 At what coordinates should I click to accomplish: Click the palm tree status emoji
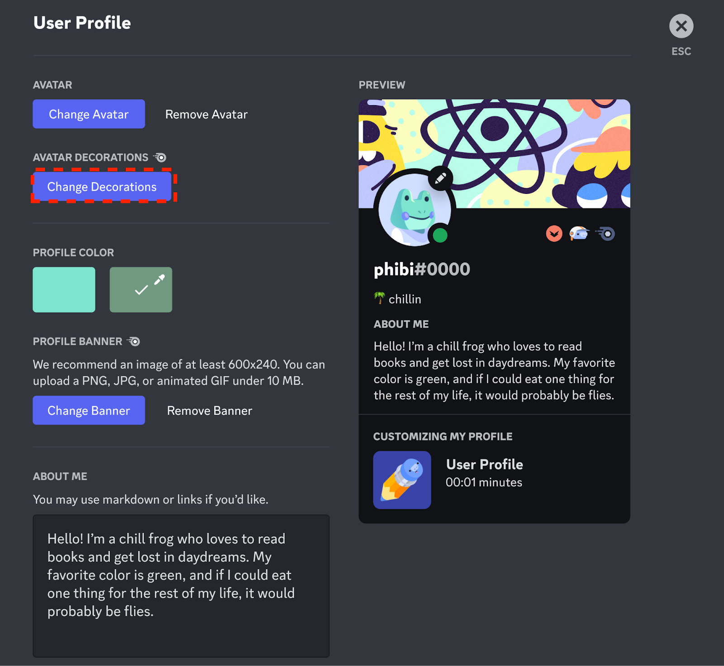[379, 298]
